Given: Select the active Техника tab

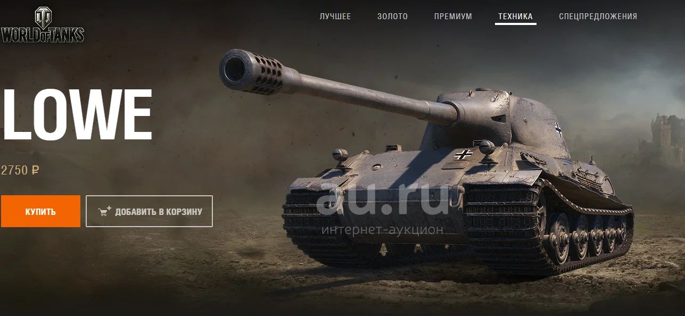Looking at the screenshot, I should (x=515, y=16).
